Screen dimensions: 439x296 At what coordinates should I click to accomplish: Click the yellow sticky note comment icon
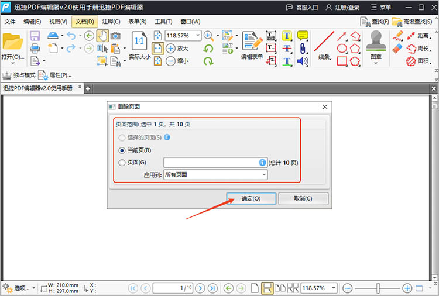pos(303,36)
